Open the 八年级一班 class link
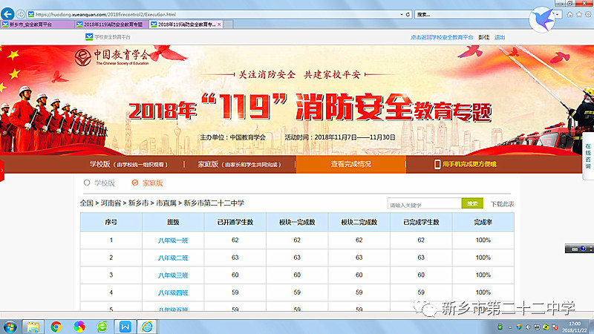 pyautogui.click(x=173, y=240)
